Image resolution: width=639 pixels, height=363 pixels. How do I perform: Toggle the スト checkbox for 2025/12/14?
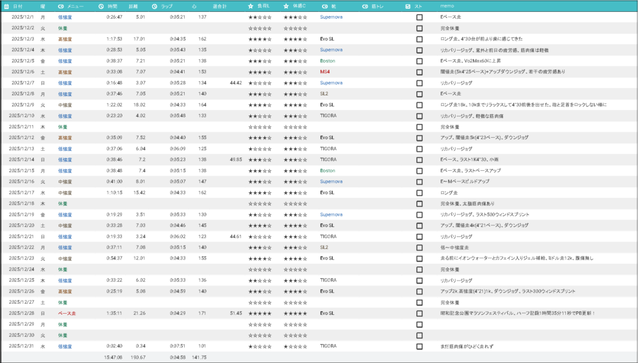(x=419, y=160)
